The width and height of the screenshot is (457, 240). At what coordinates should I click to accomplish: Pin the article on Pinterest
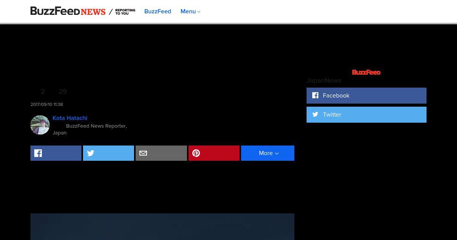(x=214, y=153)
